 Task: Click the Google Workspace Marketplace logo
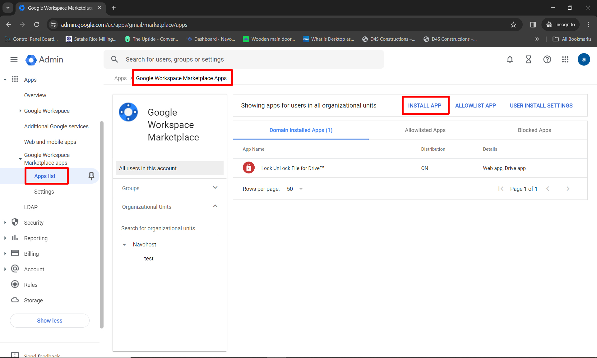point(128,112)
